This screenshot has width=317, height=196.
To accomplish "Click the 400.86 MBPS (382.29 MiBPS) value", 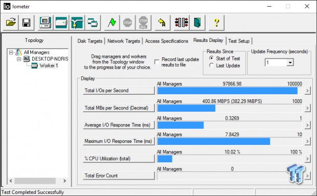I will coord(232,101).
